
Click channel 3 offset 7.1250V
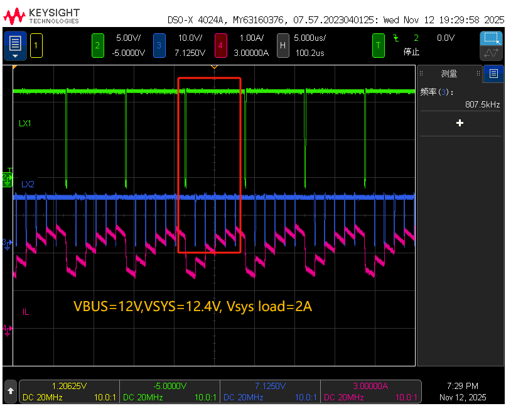point(190,53)
